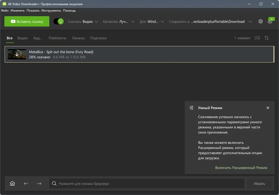Maximize the application window
This screenshot has height=195, width=279.
coord(261,4)
